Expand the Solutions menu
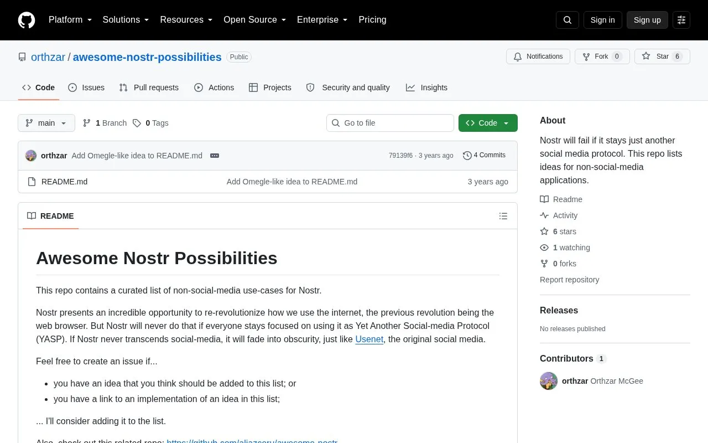This screenshot has width=708, height=443. [126, 20]
